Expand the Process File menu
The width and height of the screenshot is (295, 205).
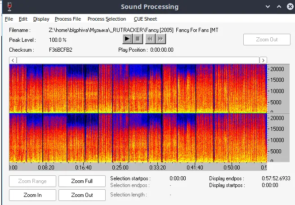(x=67, y=19)
